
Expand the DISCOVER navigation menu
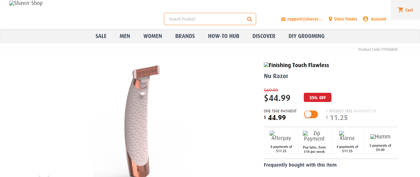pos(264,36)
